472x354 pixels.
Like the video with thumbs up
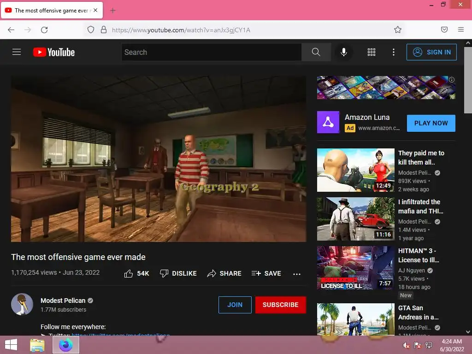[x=136, y=273]
